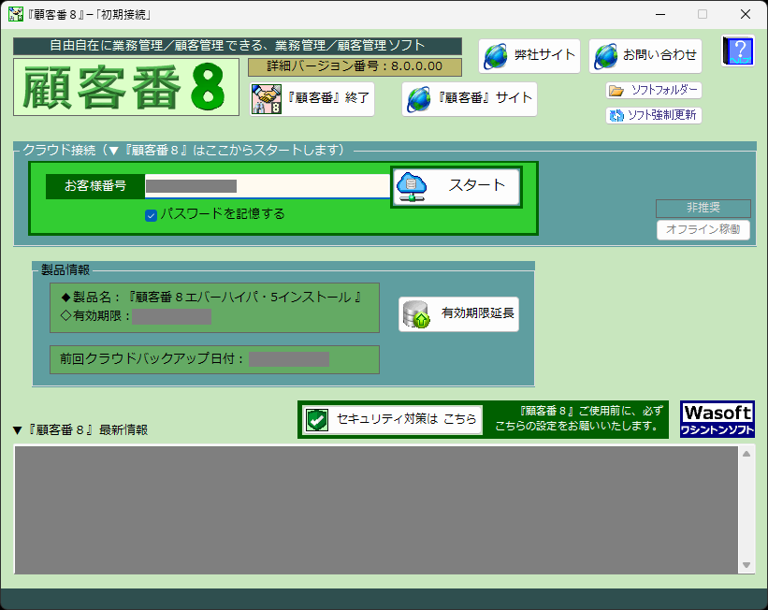Open セキュリティ対策は こちら settings

[x=392, y=420]
